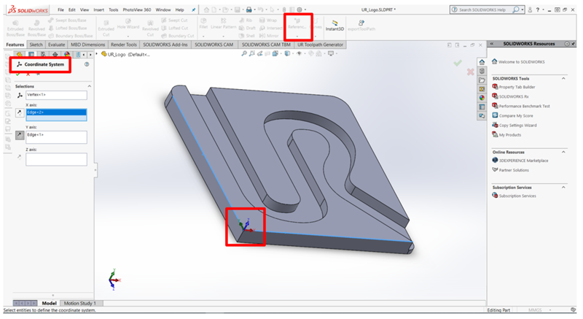
Task: Click the Welcome to SOLIDWORKS link
Action: (521, 62)
